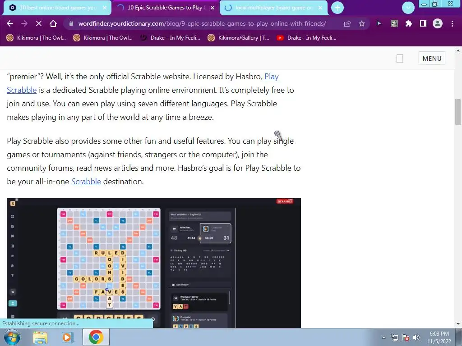Open the Extensions puzzle icon
The height and width of the screenshot is (346, 462).
[408, 23]
